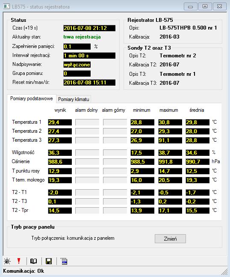Click the Tryb połączenia: komunikacja z panelem label
The image size is (230, 277).
pyautogui.click(x=73, y=238)
